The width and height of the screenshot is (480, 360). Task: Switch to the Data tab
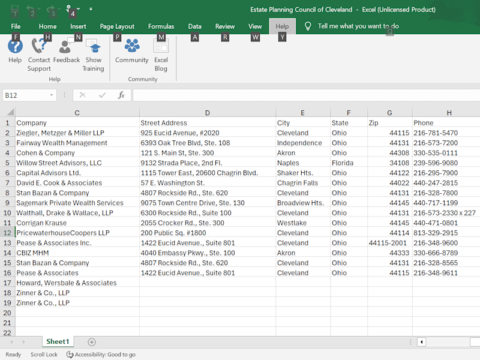194,26
